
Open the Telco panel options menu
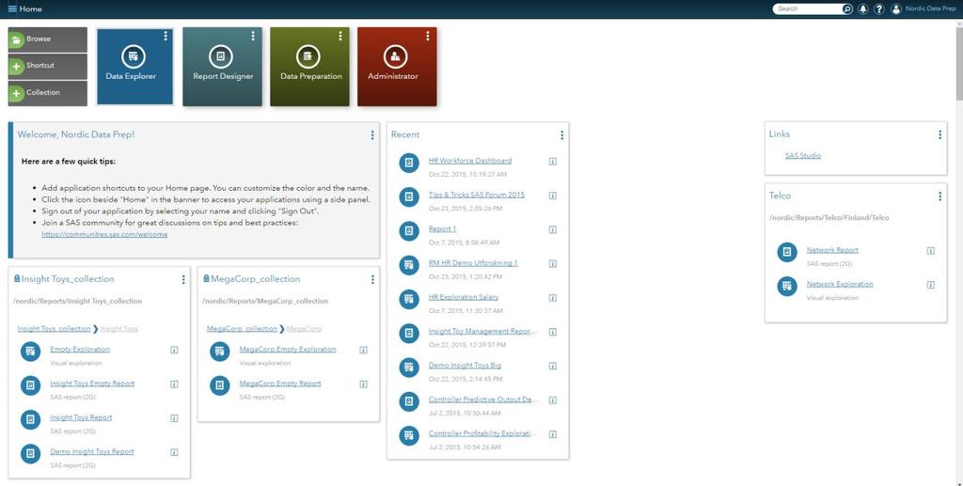(x=939, y=196)
